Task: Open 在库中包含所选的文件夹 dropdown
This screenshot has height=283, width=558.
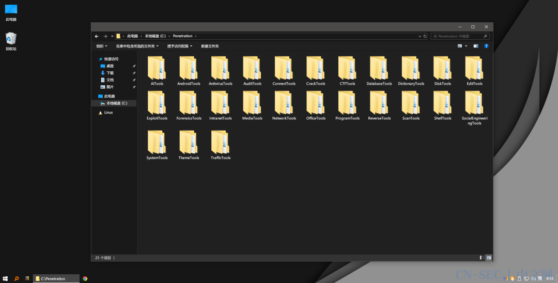Action: [x=137, y=46]
